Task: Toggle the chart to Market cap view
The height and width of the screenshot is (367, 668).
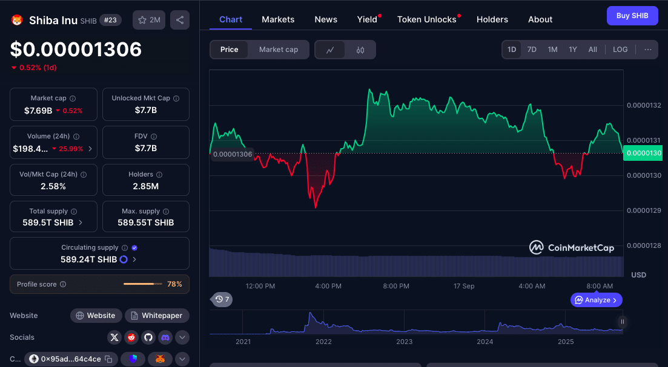Action: point(279,50)
